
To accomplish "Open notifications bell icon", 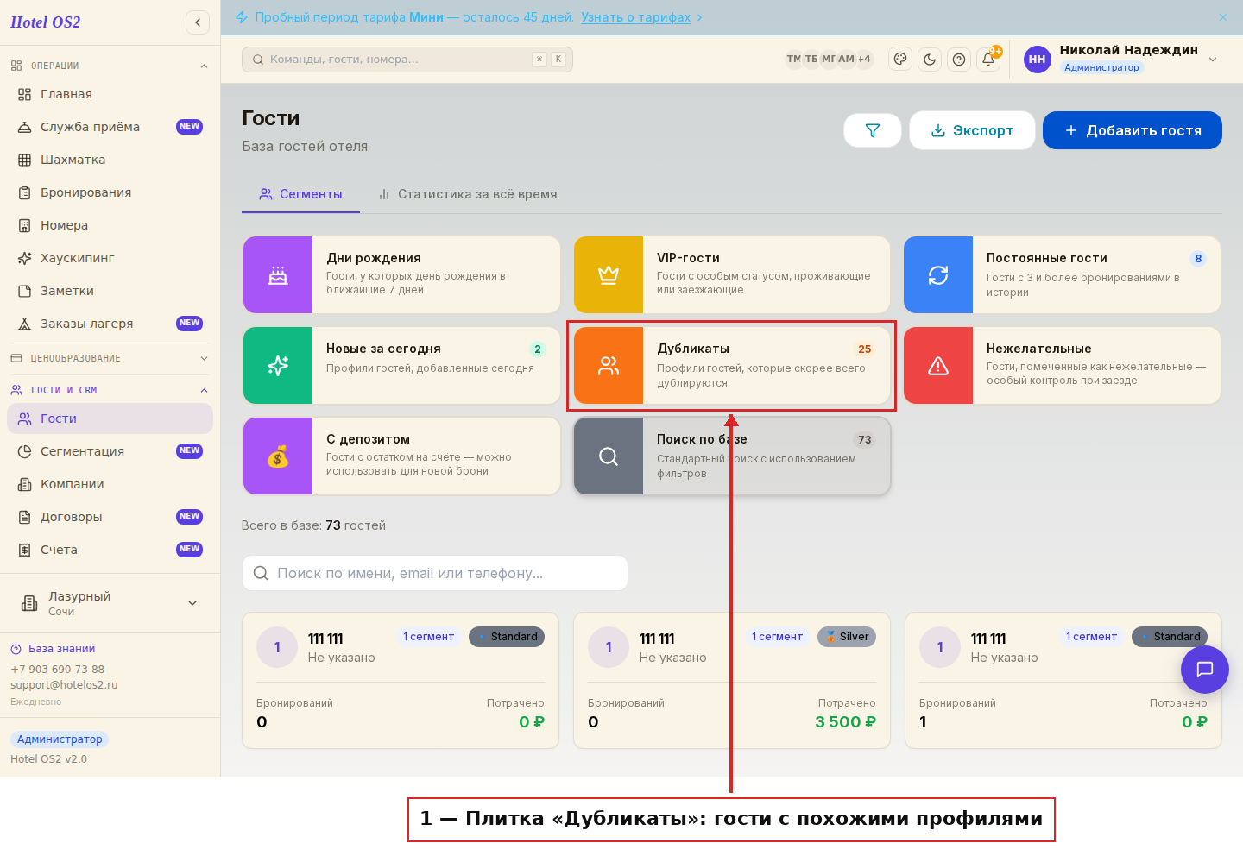I will (988, 60).
